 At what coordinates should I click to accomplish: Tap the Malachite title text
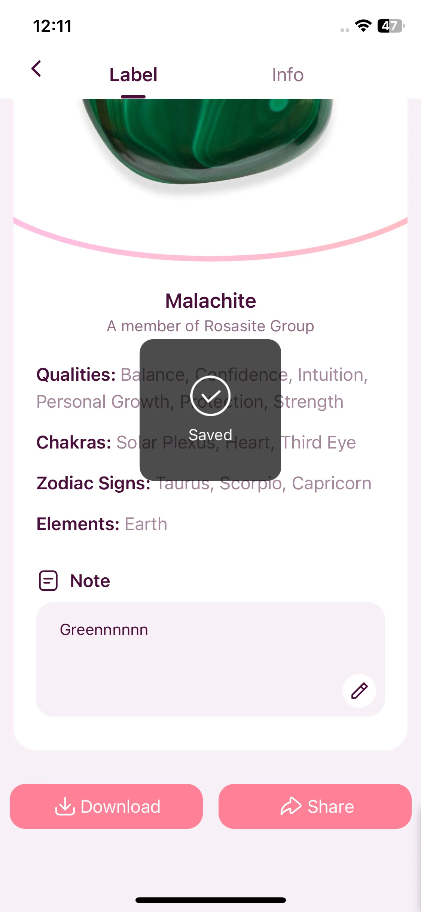[x=211, y=301]
